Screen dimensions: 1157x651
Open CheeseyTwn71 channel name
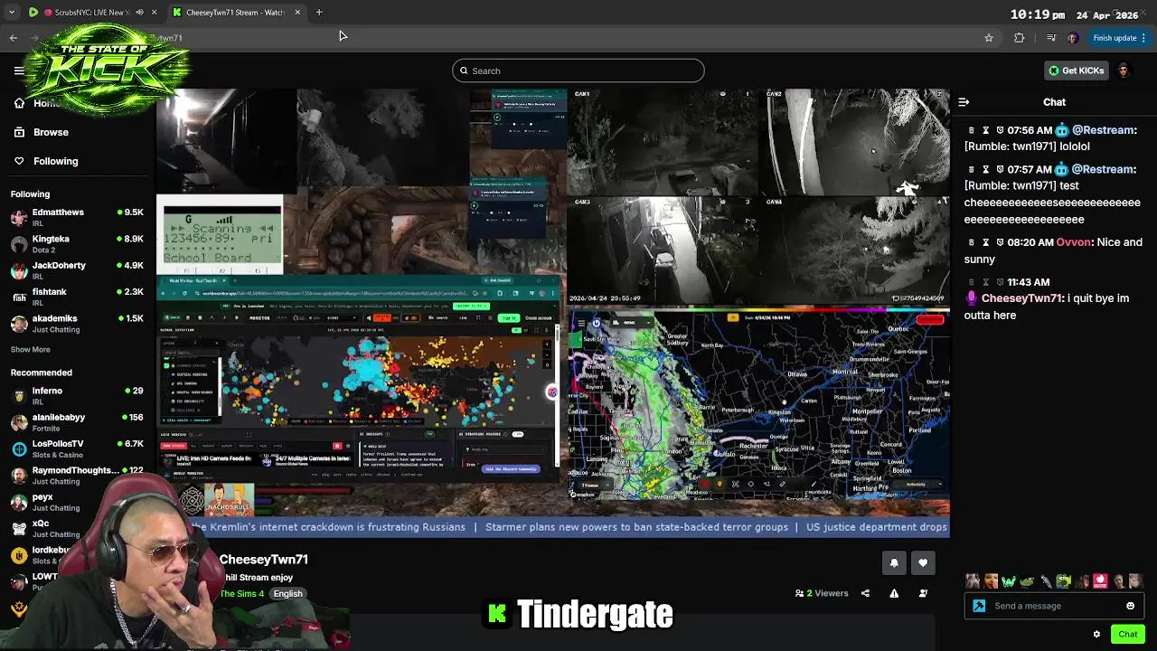pos(264,560)
